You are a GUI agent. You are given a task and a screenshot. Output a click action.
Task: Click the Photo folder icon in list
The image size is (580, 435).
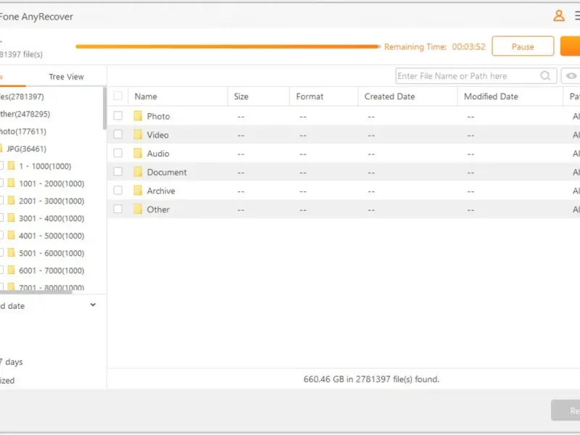pyautogui.click(x=138, y=116)
